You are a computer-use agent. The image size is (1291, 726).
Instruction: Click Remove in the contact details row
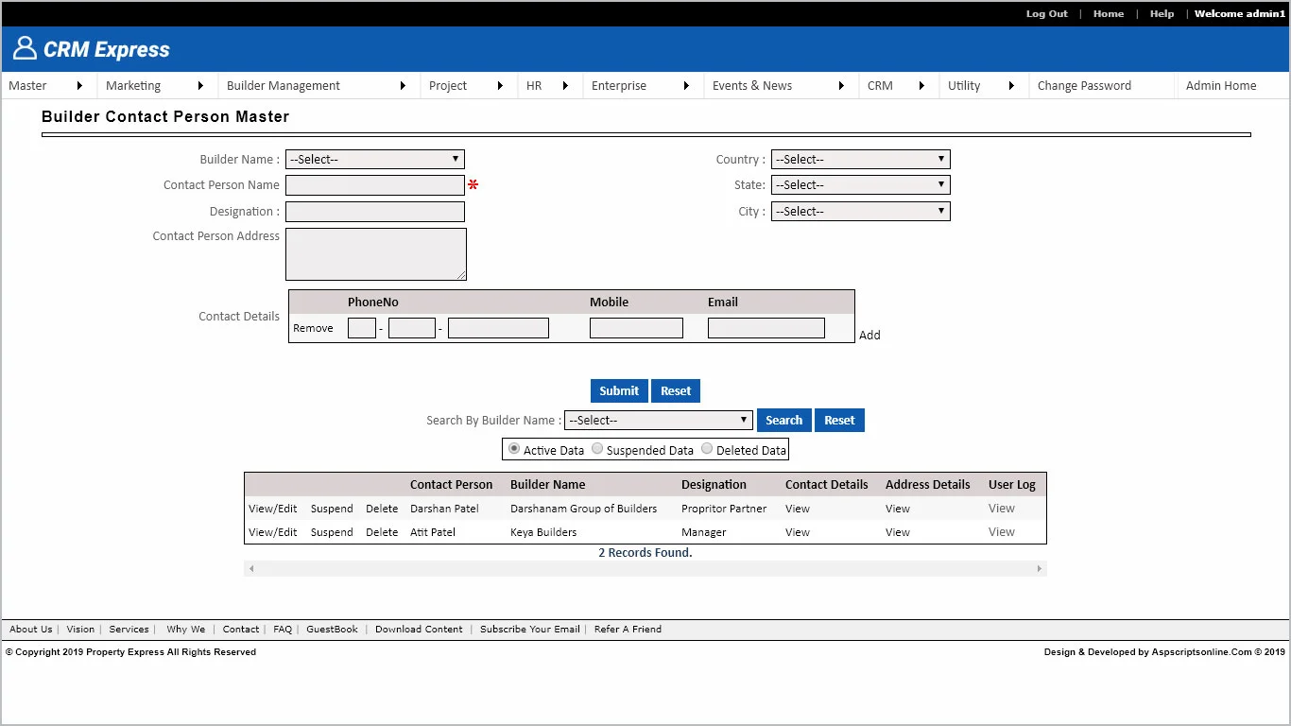point(313,328)
